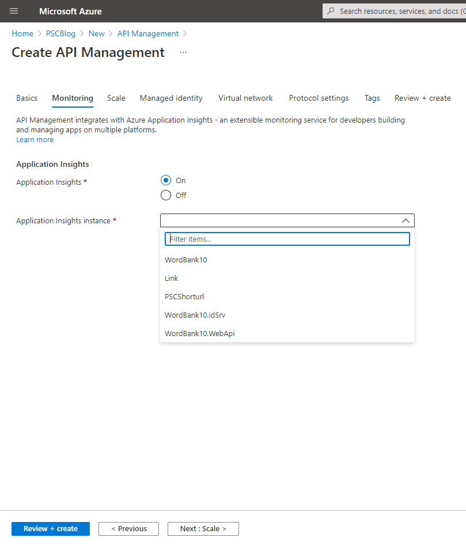466x545 pixels.
Task: Choose WordBank10.WebApi instance
Action: pos(287,334)
